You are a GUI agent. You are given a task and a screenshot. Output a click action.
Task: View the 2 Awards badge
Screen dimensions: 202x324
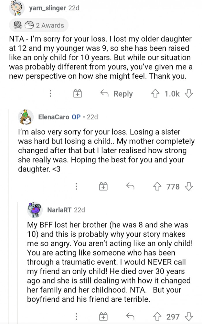(x=39, y=25)
